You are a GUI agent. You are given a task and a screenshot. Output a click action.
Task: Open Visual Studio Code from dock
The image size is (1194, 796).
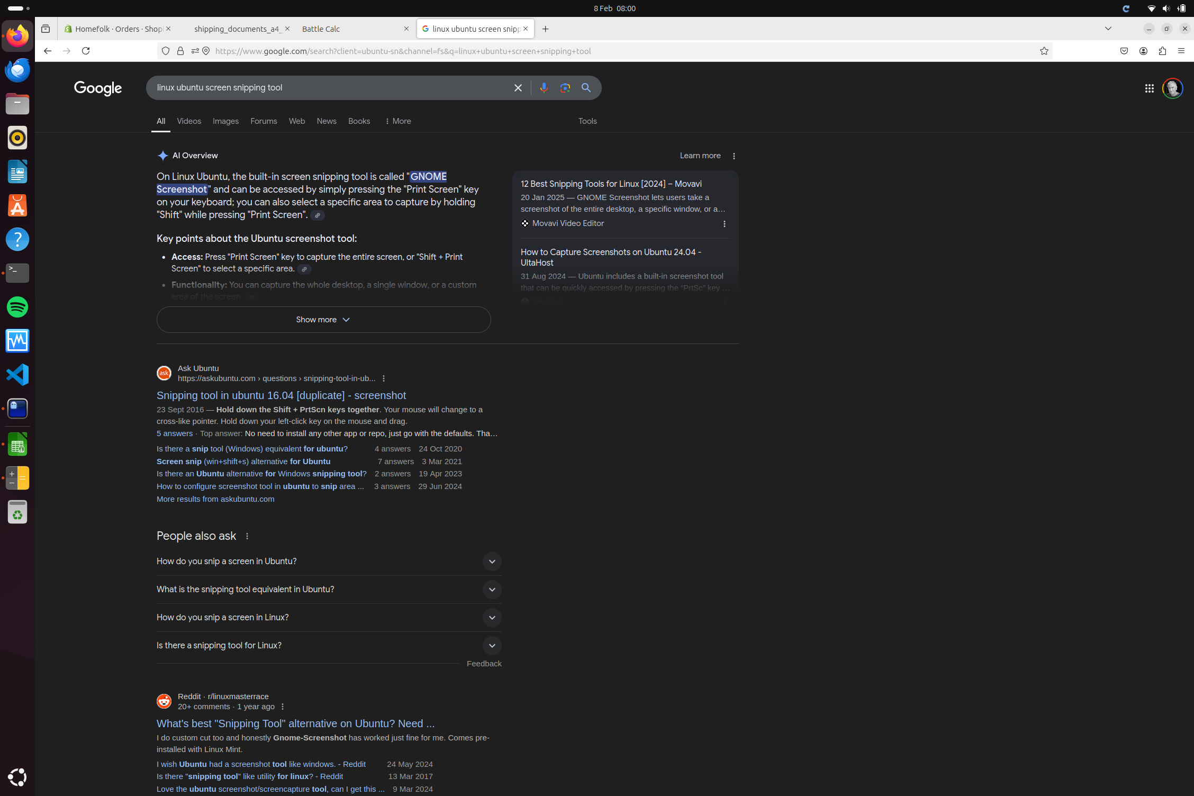click(17, 375)
